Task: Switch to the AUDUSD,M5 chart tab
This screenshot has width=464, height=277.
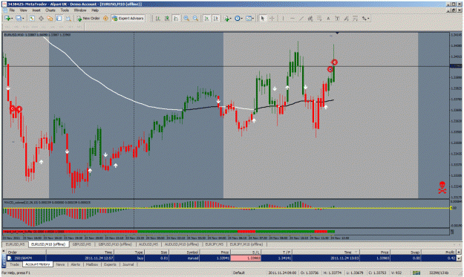Action: (148, 244)
